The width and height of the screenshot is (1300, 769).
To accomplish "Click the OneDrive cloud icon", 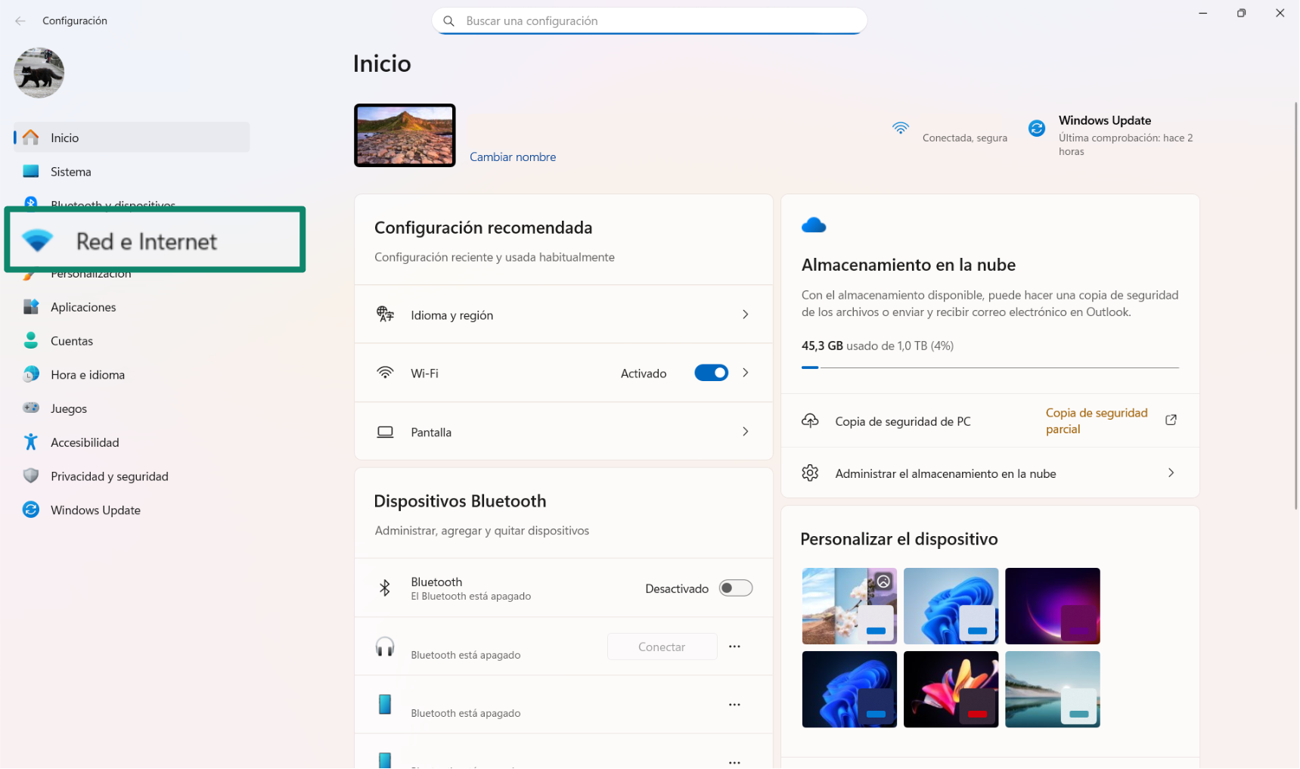I will coord(814,225).
